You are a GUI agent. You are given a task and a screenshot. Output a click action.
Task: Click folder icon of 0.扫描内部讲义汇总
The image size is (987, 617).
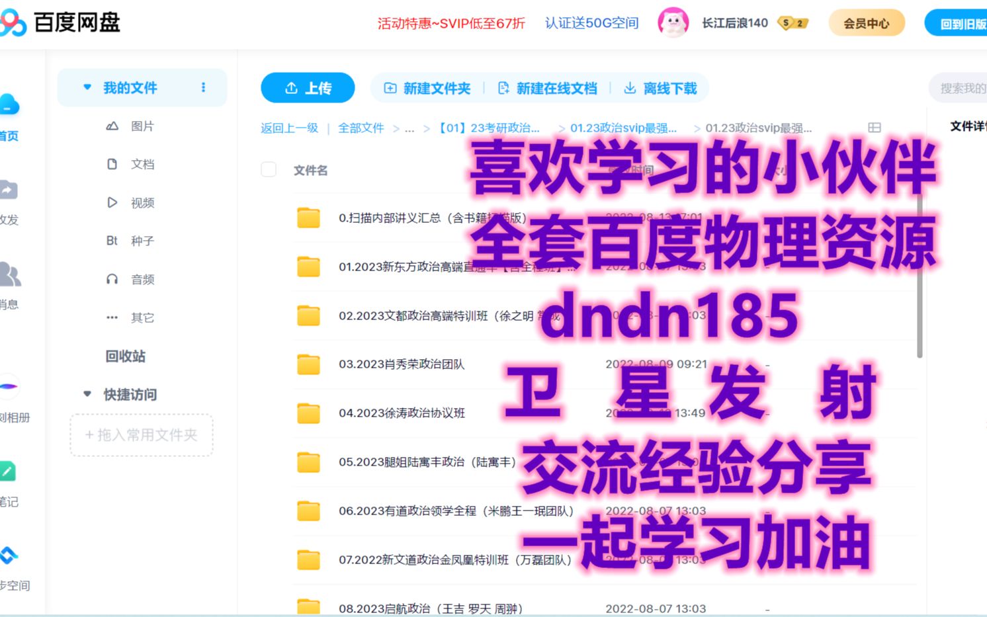pos(308,218)
